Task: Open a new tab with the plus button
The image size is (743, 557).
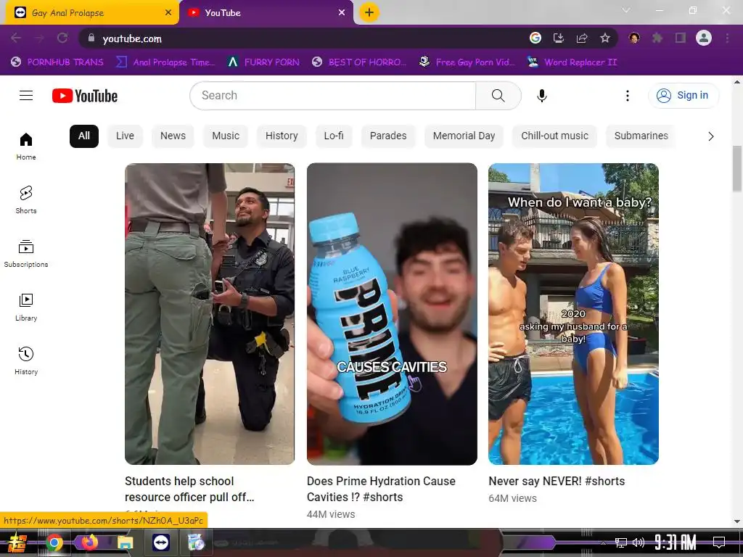Action: click(x=369, y=12)
